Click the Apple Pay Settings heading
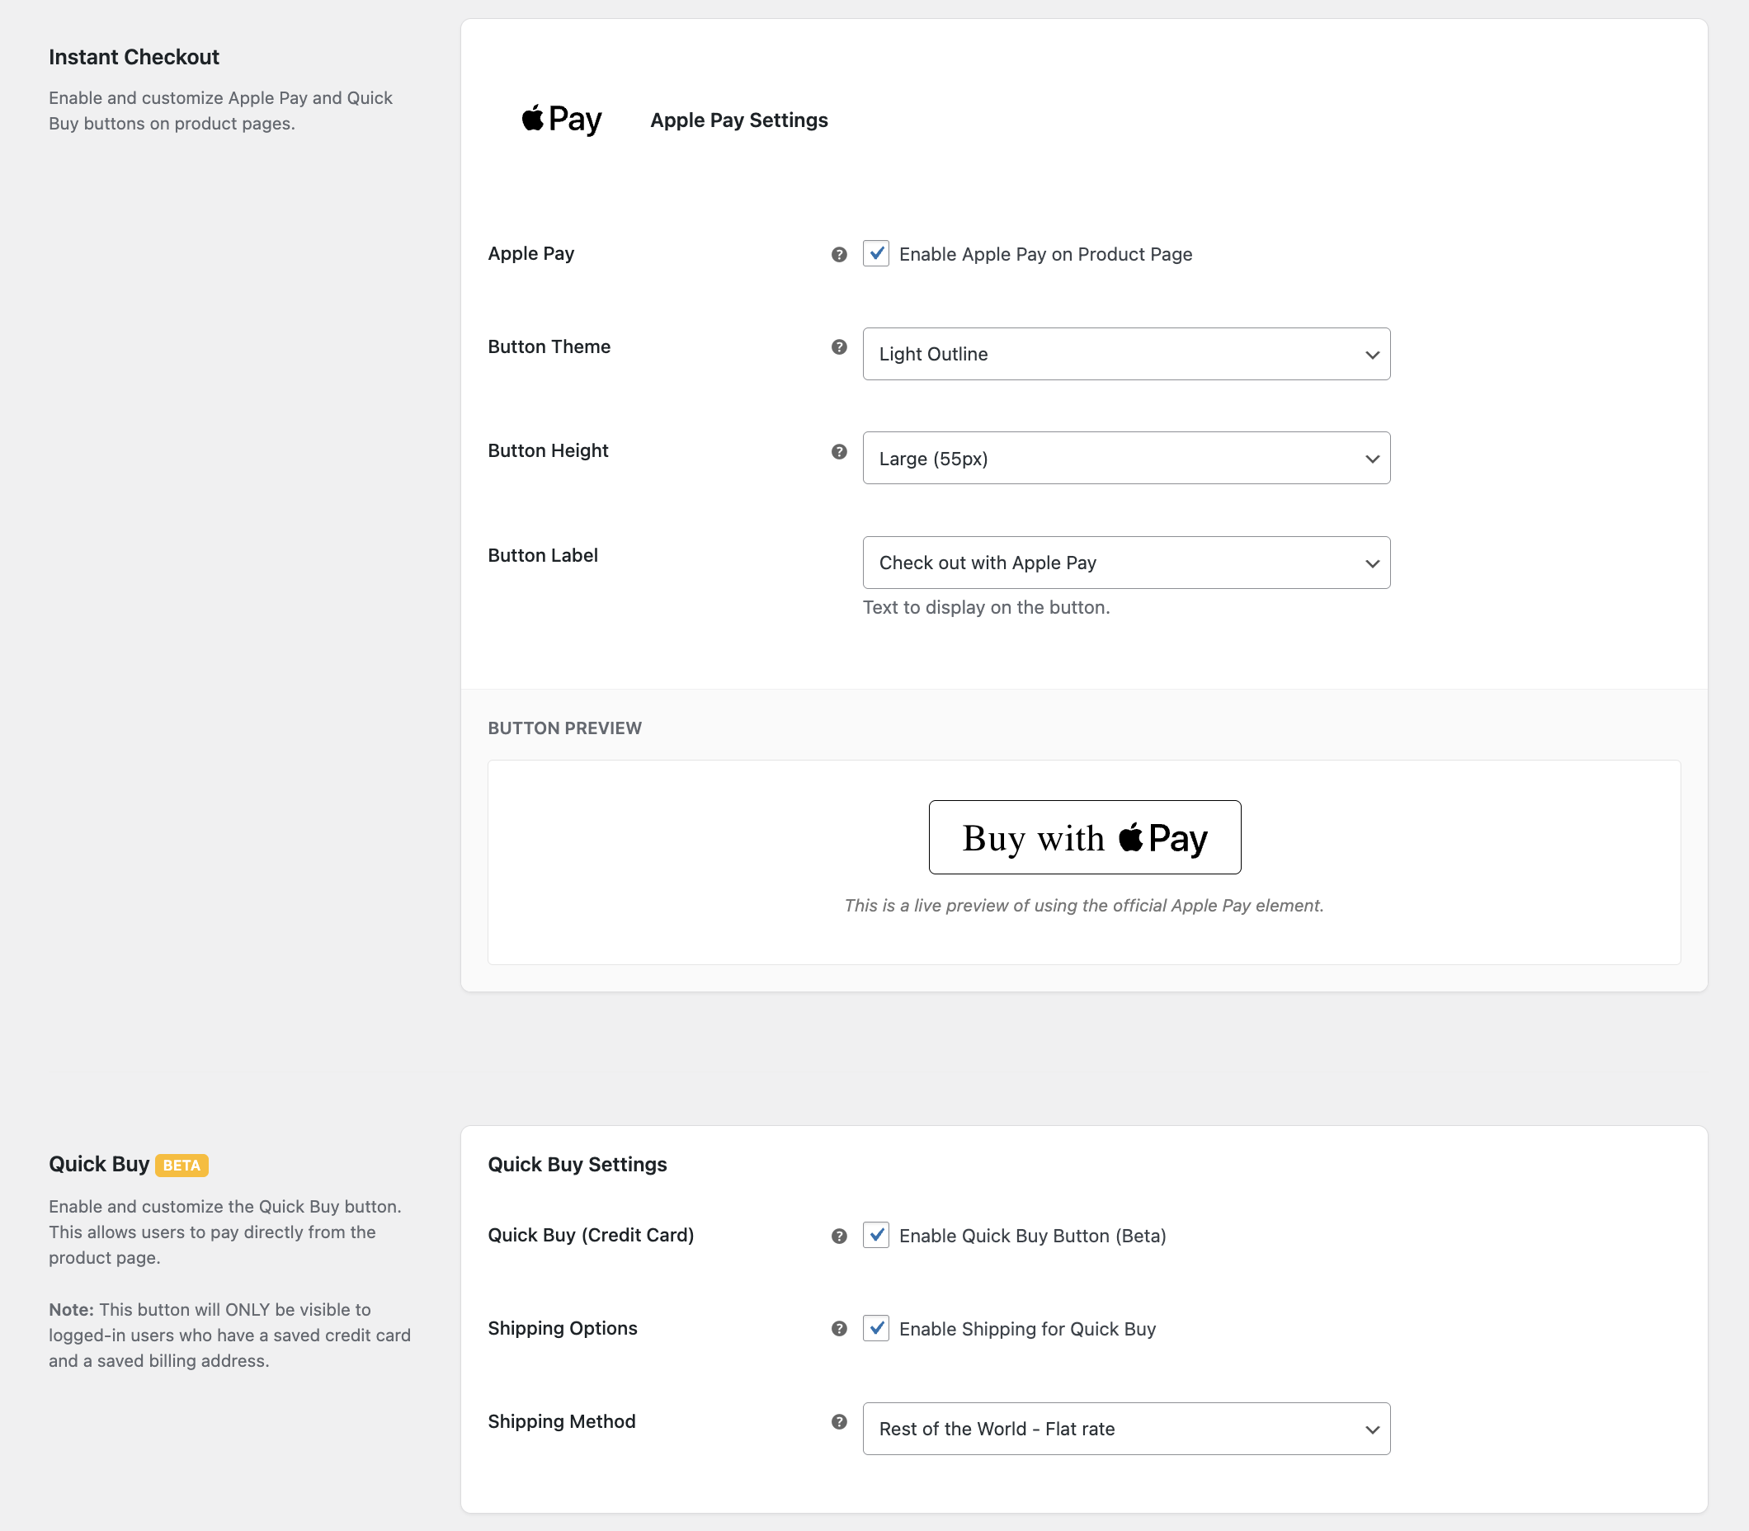This screenshot has height=1531, width=1749. click(739, 120)
